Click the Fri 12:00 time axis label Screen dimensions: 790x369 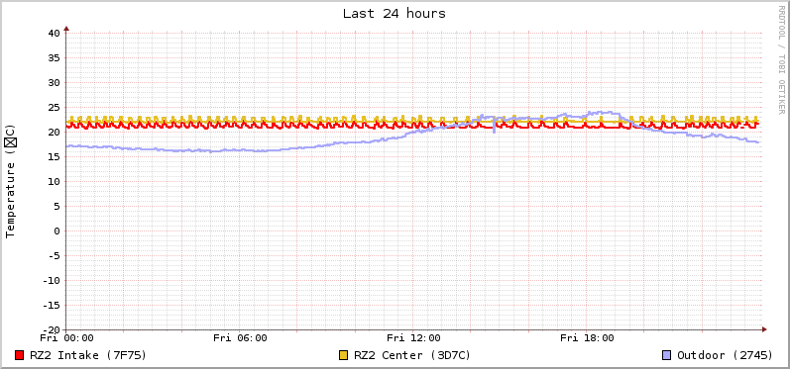[x=413, y=337]
